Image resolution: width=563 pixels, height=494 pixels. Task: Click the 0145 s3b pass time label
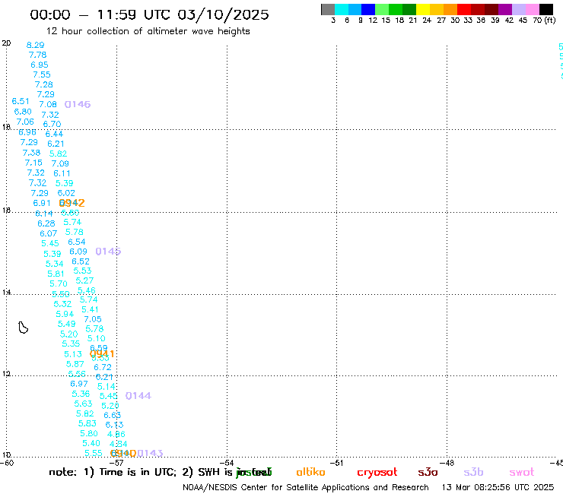108,252
